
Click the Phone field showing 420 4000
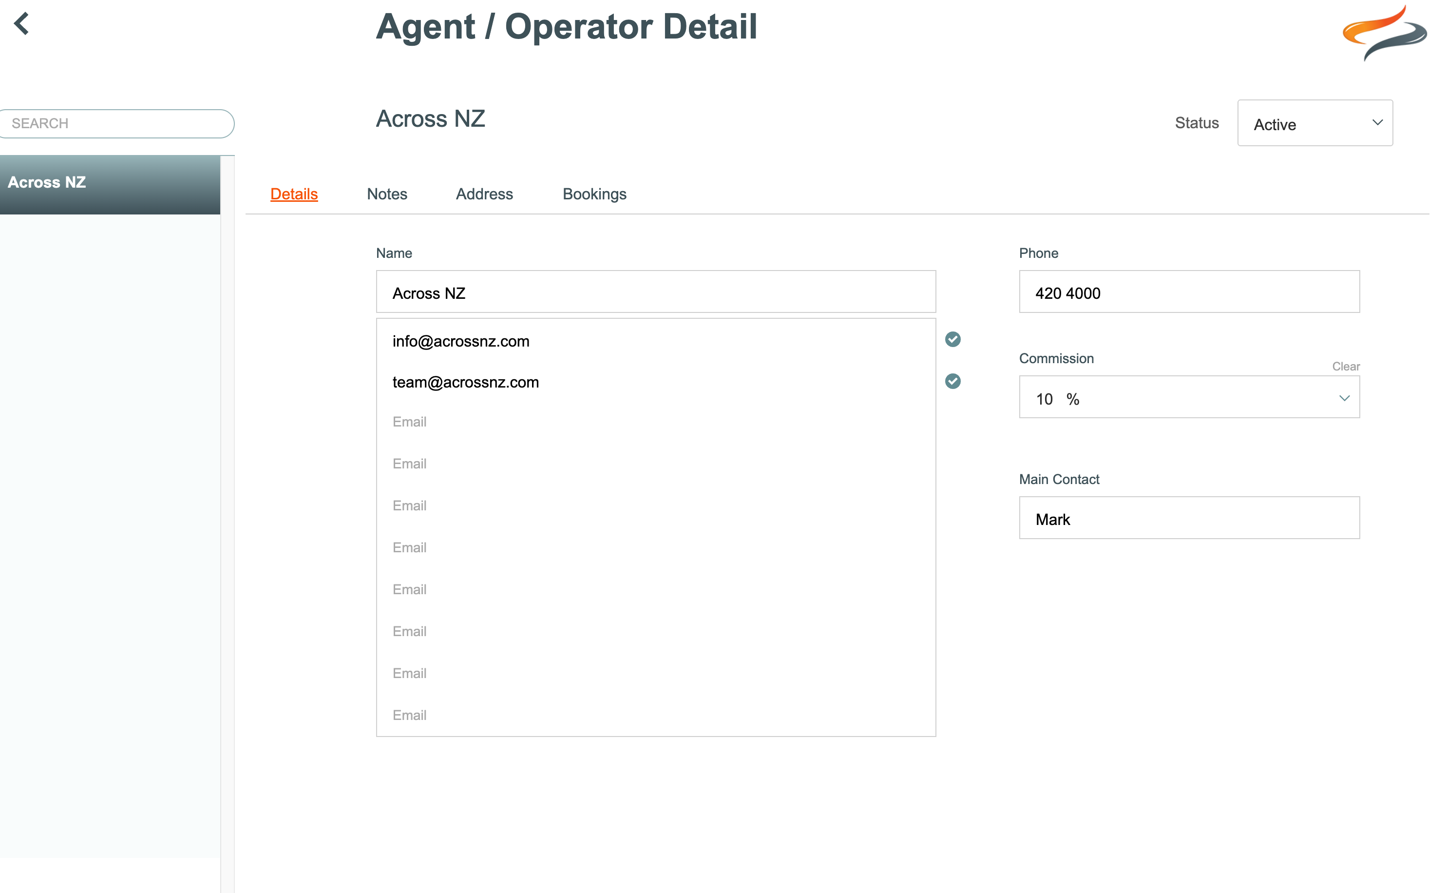point(1189,292)
